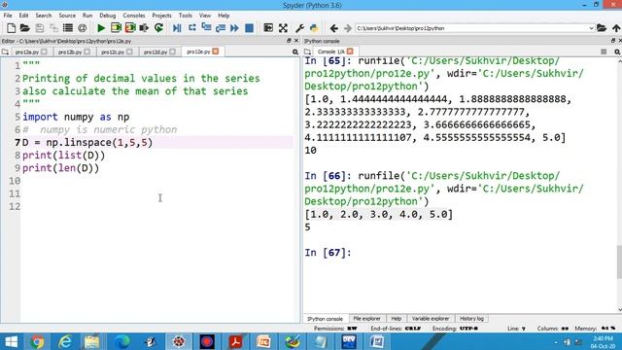Click the console vertical scrollbar

[x=619, y=262]
